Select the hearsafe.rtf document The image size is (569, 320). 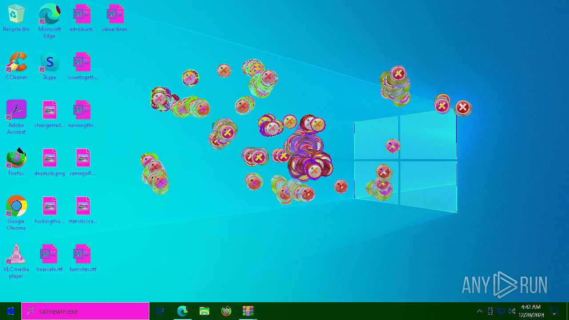[x=49, y=259]
